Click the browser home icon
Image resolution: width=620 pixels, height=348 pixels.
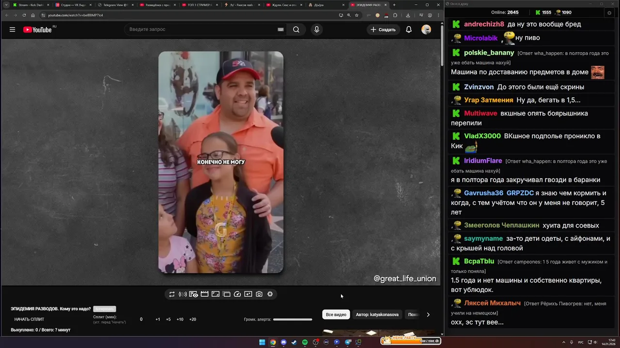(33, 15)
